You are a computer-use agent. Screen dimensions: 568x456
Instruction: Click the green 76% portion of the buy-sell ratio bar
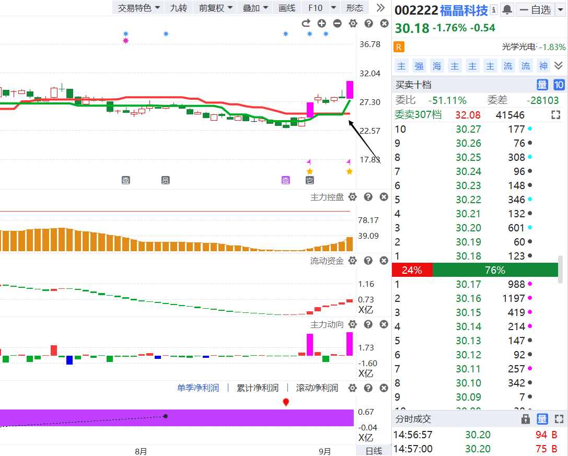pos(495,270)
